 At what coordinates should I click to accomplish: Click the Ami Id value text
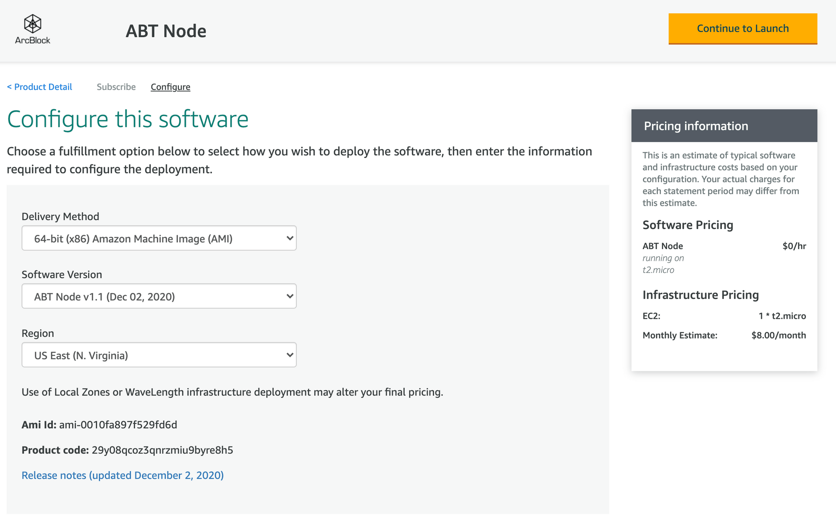click(x=118, y=425)
